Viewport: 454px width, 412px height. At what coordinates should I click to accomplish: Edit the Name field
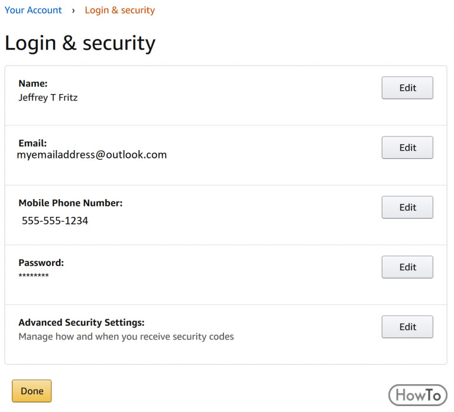point(407,87)
